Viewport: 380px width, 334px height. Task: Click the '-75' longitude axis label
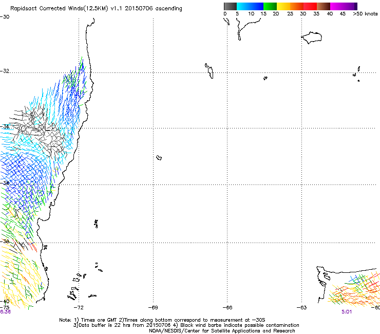[5, 308]
